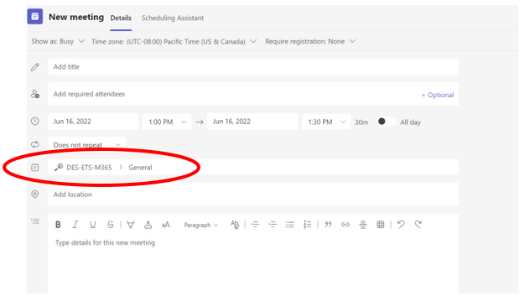
Task: Change the Pacific Time zone dropdown
Action: pyautogui.click(x=174, y=42)
